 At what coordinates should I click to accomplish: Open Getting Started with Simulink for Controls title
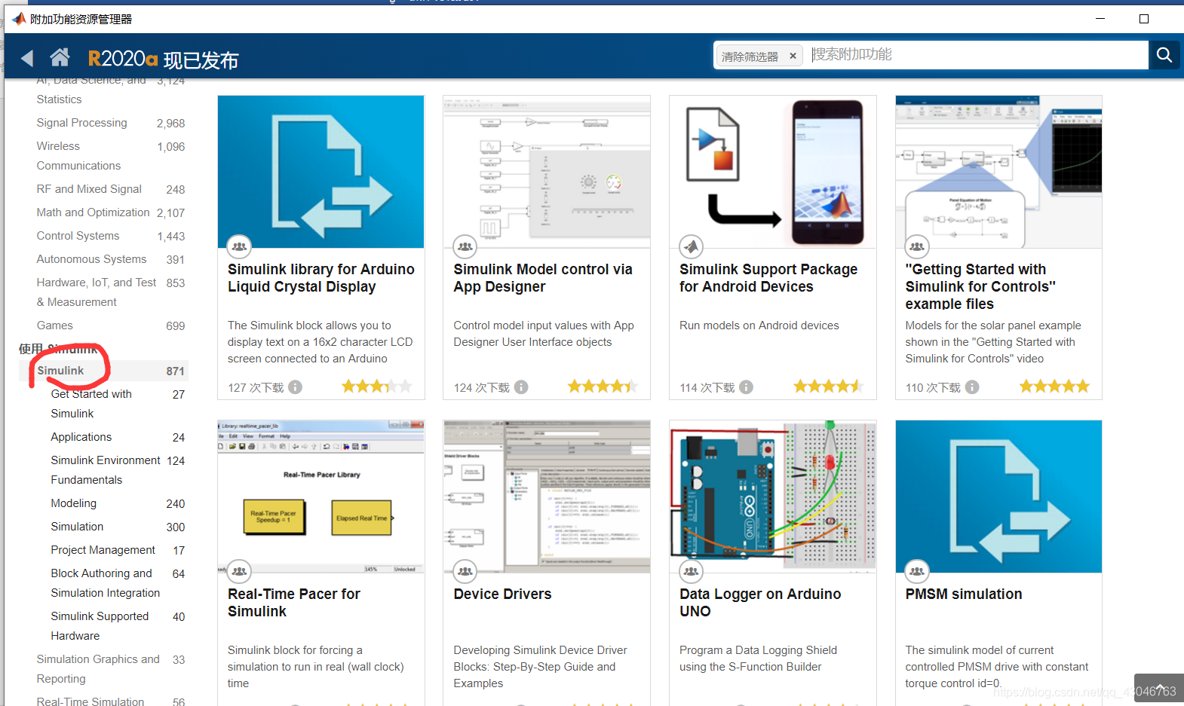[980, 286]
